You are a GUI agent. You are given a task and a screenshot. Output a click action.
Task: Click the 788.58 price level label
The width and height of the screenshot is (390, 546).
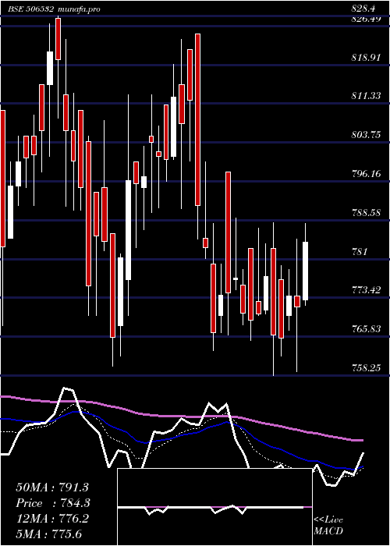coord(366,213)
